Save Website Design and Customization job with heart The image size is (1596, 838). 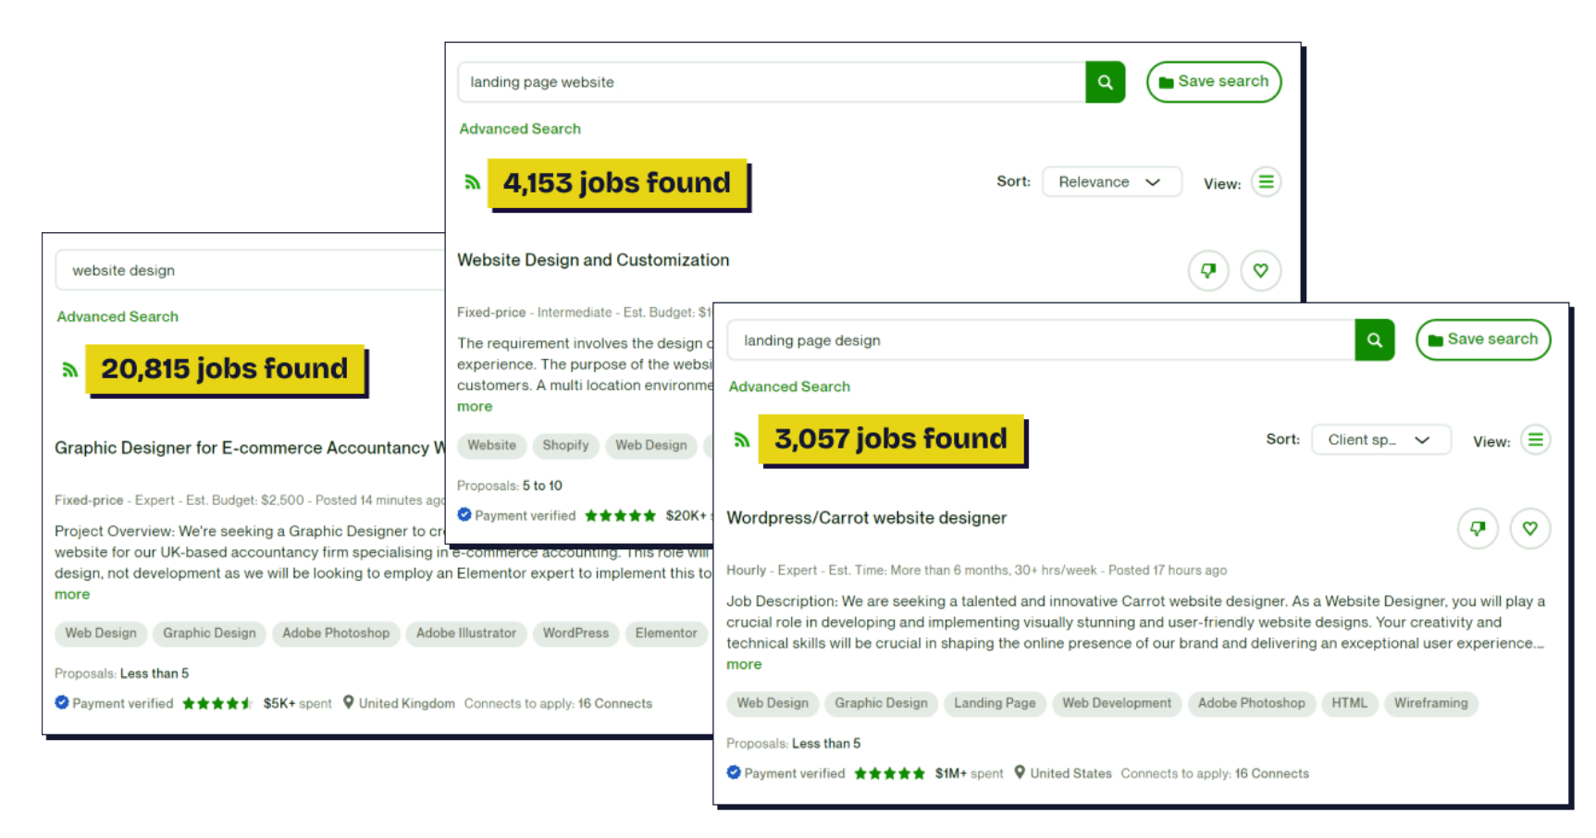click(x=1260, y=271)
